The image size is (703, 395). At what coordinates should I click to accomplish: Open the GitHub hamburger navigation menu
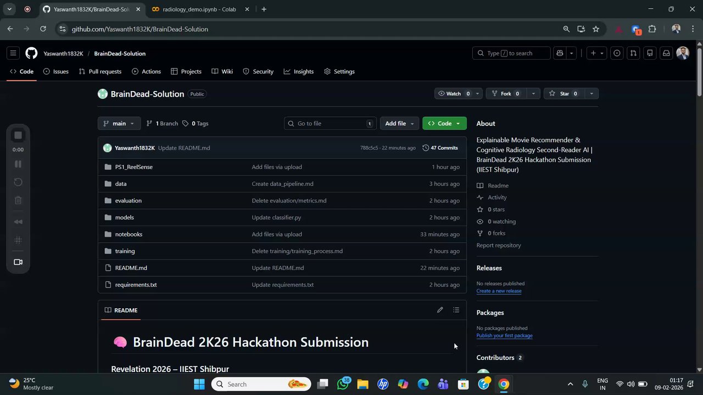[13, 53]
